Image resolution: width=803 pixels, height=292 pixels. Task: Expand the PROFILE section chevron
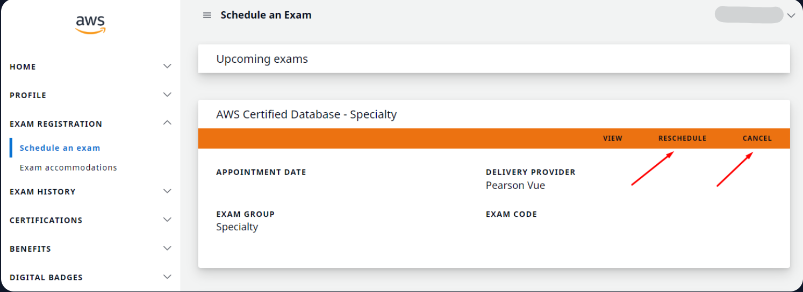click(167, 94)
